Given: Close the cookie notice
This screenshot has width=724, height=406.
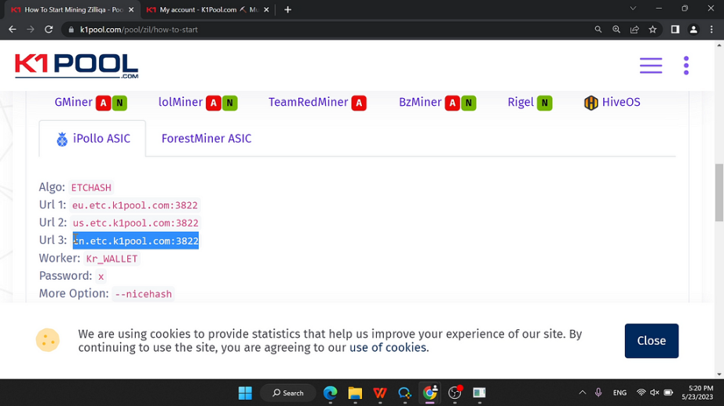Looking at the screenshot, I should click(652, 341).
